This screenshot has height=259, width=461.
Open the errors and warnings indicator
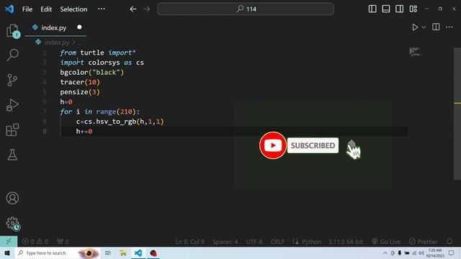click(35, 242)
